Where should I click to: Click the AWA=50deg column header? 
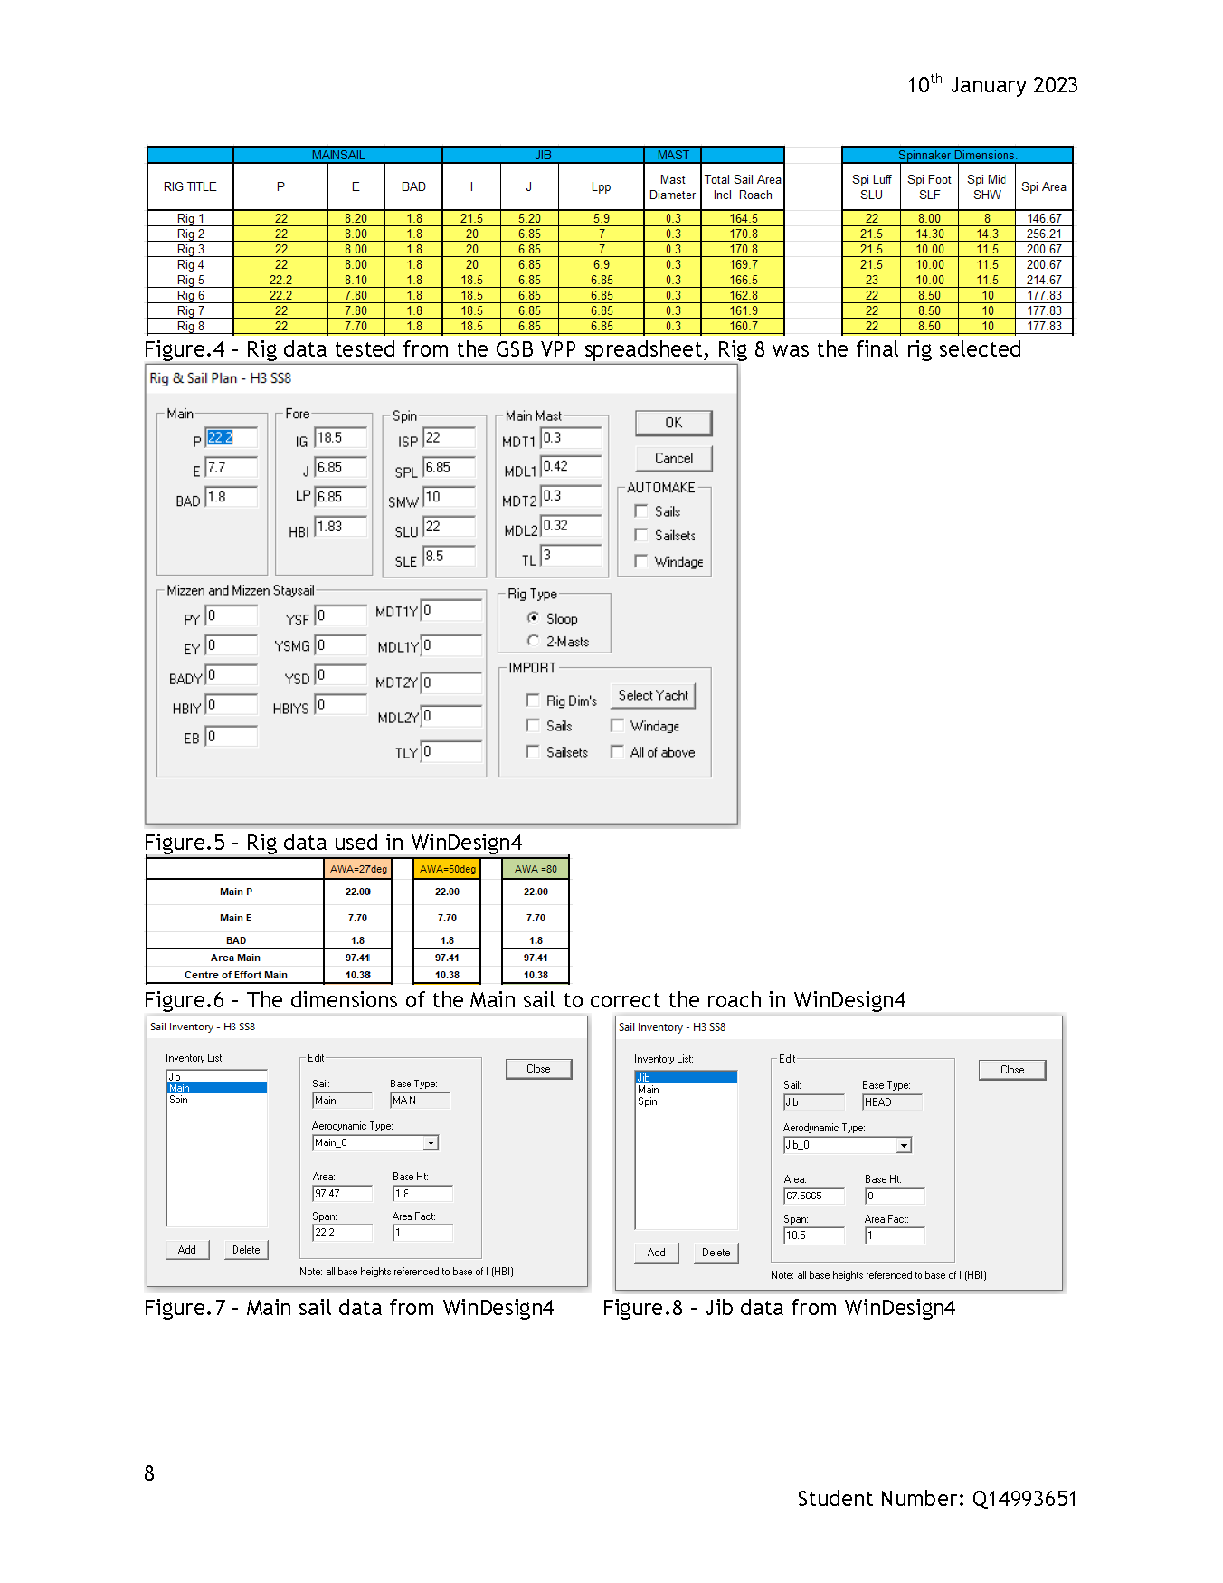click(x=447, y=869)
